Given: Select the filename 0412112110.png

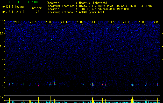Looking at the screenshot, I should click(x=13, y=7).
